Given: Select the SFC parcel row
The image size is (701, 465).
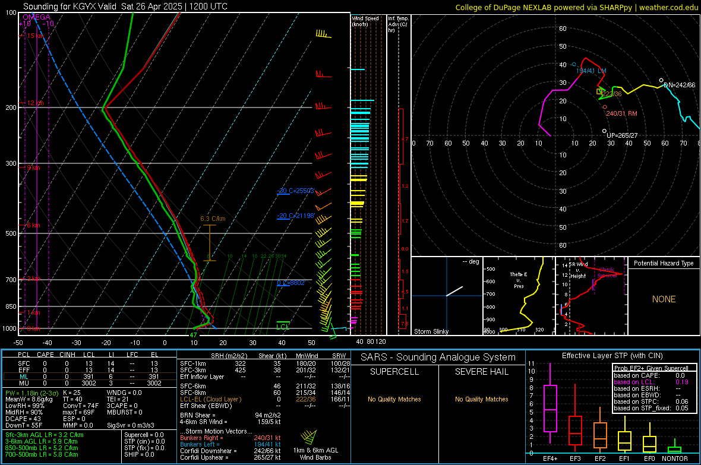Looking at the screenshot, I should coord(90,363).
